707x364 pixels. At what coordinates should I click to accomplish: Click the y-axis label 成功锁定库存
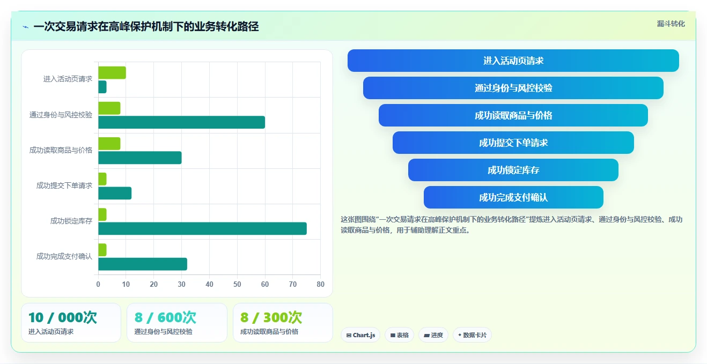pyautogui.click(x=71, y=221)
